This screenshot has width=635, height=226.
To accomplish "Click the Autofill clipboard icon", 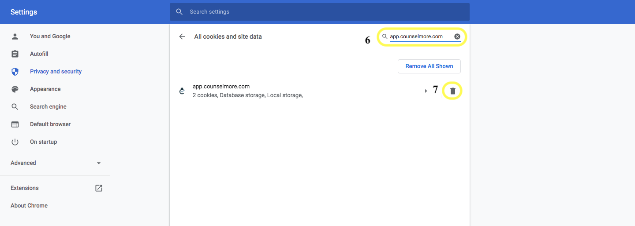I will [15, 54].
